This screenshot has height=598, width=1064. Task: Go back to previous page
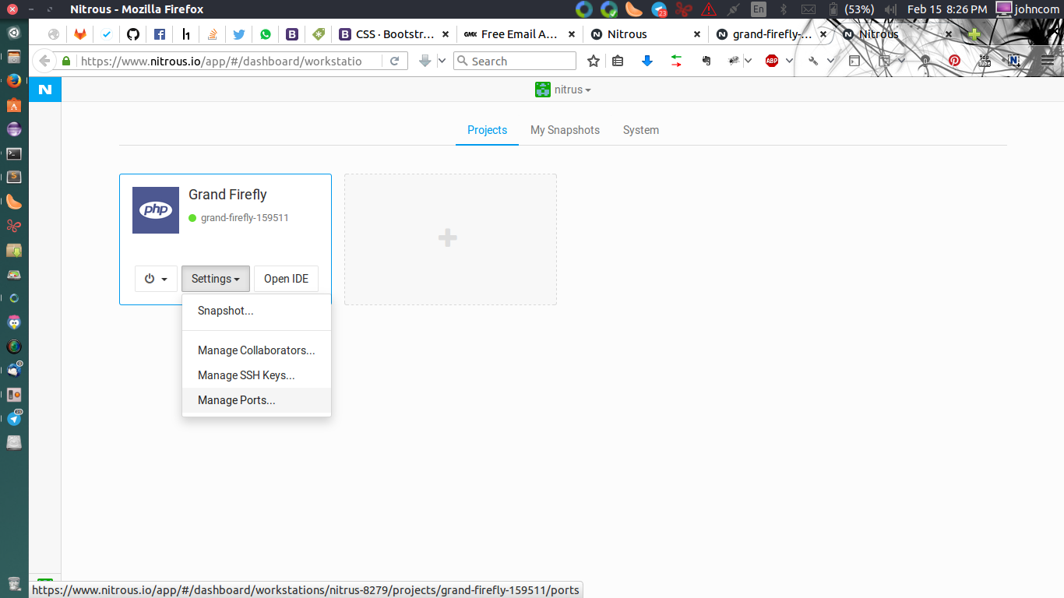point(44,61)
